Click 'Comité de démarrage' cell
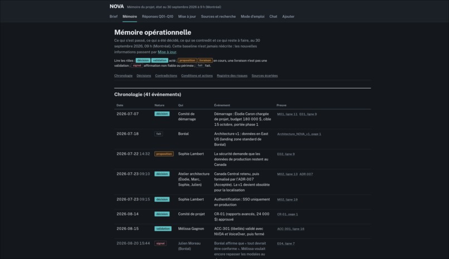This screenshot has height=259, width=449. pos(187,116)
